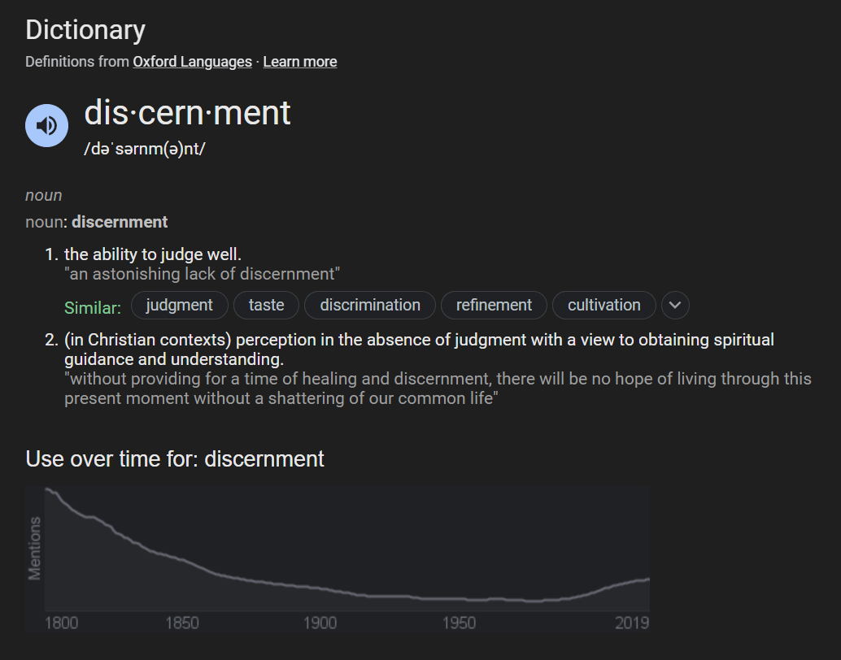841x660 pixels.
Task: Pick the 'refinement' synonym chip
Action: (494, 306)
